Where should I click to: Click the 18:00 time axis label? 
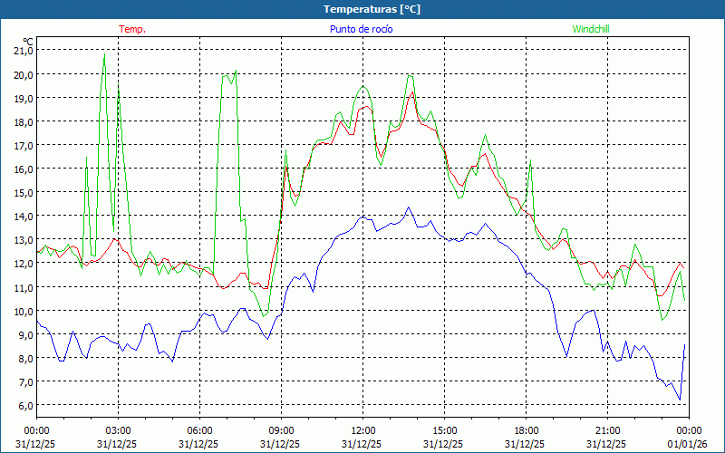pyautogui.click(x=526, y=430)
